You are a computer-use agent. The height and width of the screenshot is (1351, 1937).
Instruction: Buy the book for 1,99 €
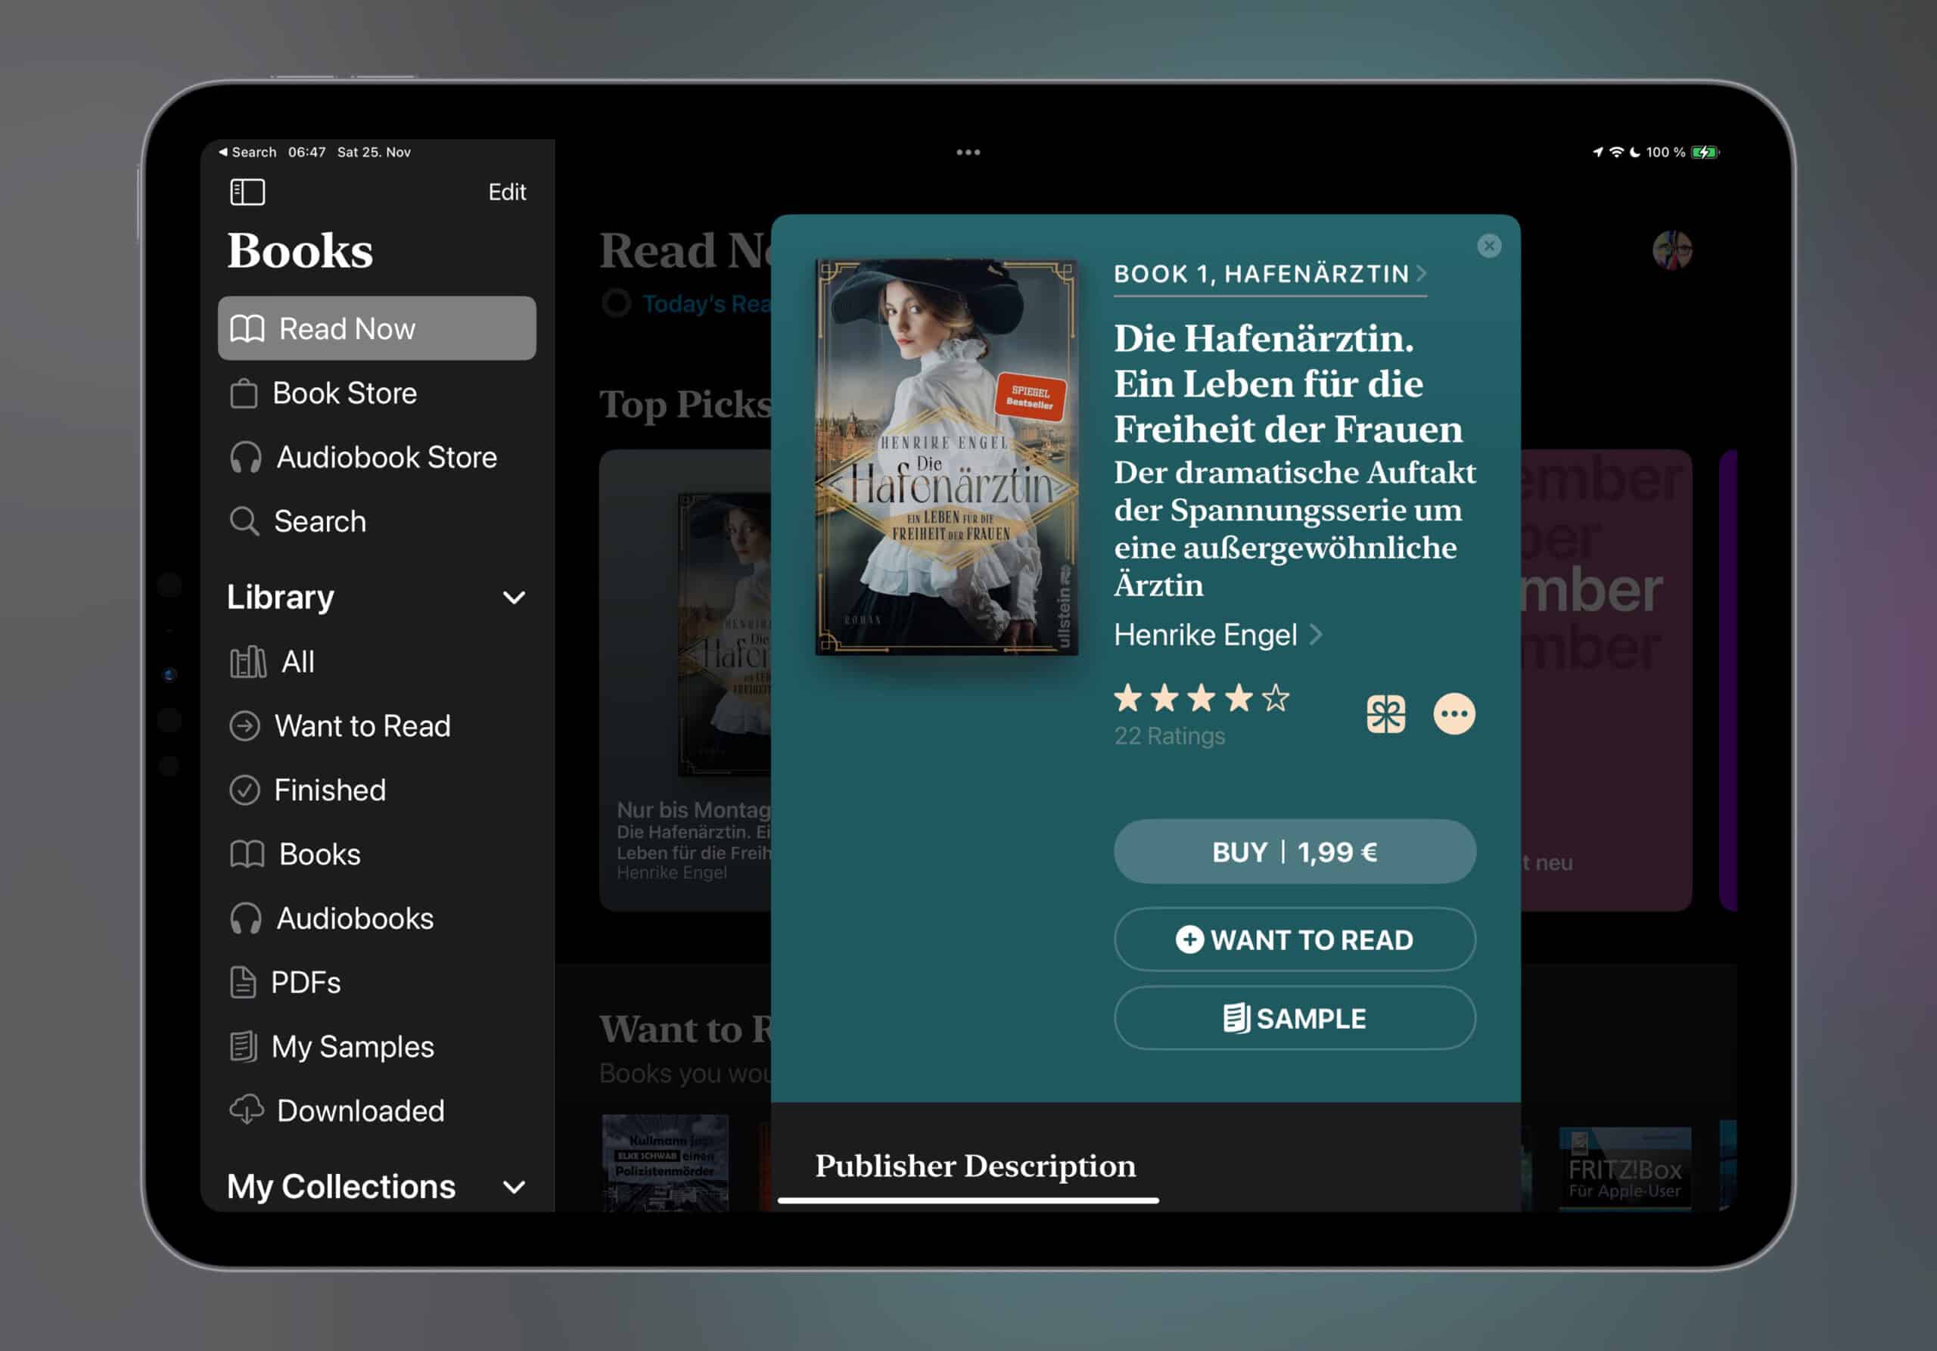1294,852
